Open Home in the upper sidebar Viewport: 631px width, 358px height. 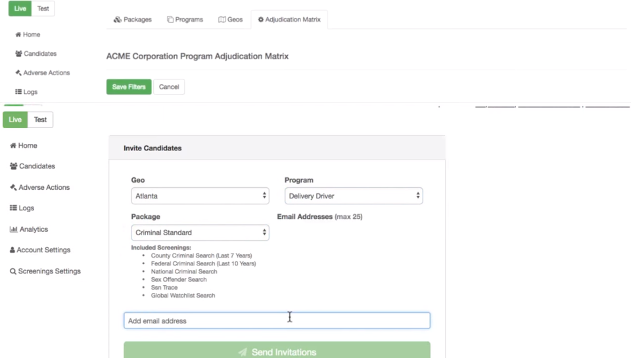(x=28, y=35)
